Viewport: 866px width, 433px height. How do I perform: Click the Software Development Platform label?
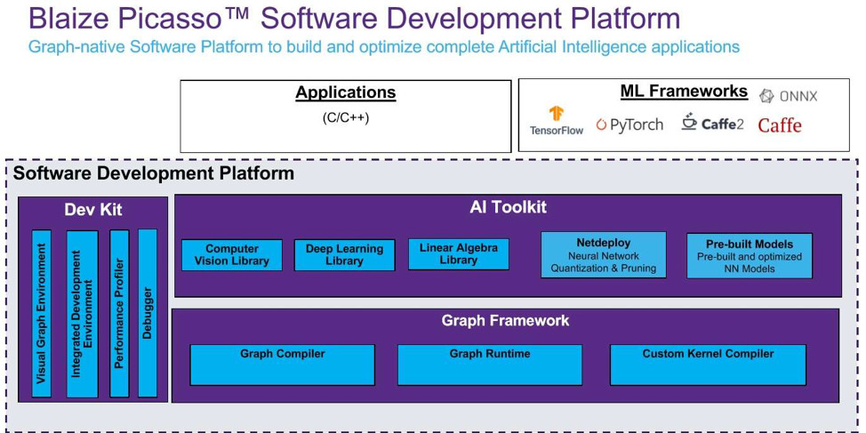click(154, 173)
